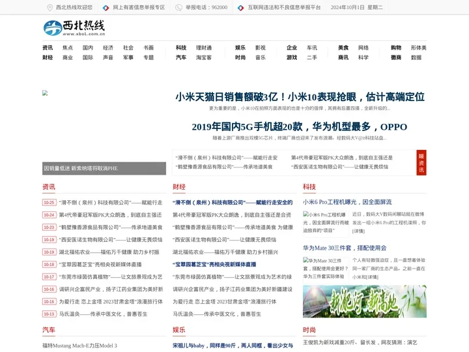Go to the 军事 navigation item

click(128, 57)
